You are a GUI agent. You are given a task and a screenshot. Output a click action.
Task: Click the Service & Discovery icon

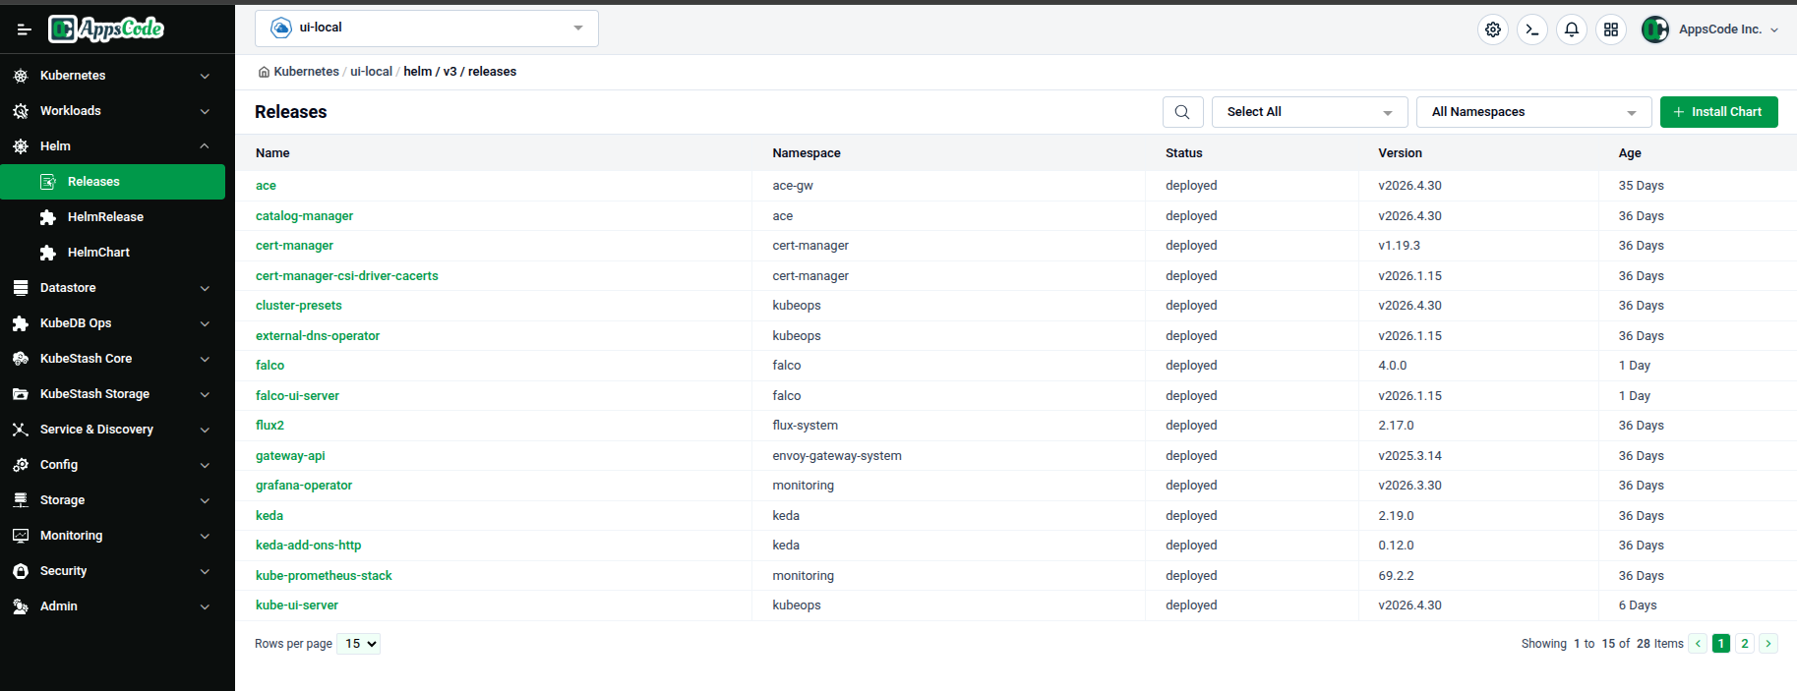(21, 430)
